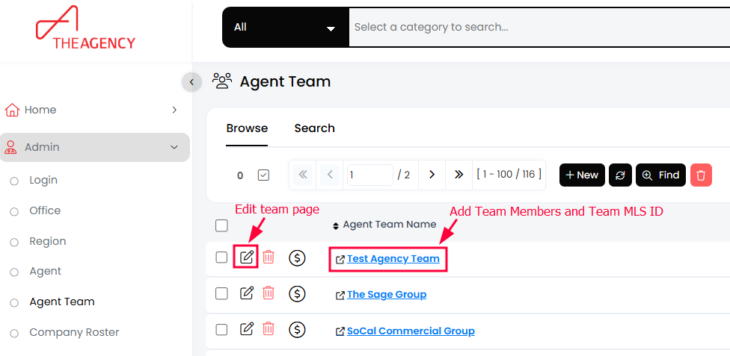
Task: Click the New button
Action: coord(581,175)
